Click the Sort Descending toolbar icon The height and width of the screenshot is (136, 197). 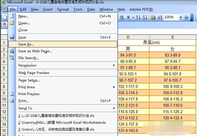145,17
